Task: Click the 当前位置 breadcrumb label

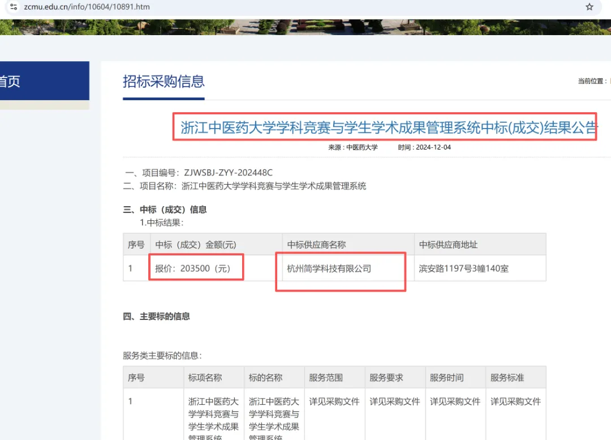Action: (592, 81)
